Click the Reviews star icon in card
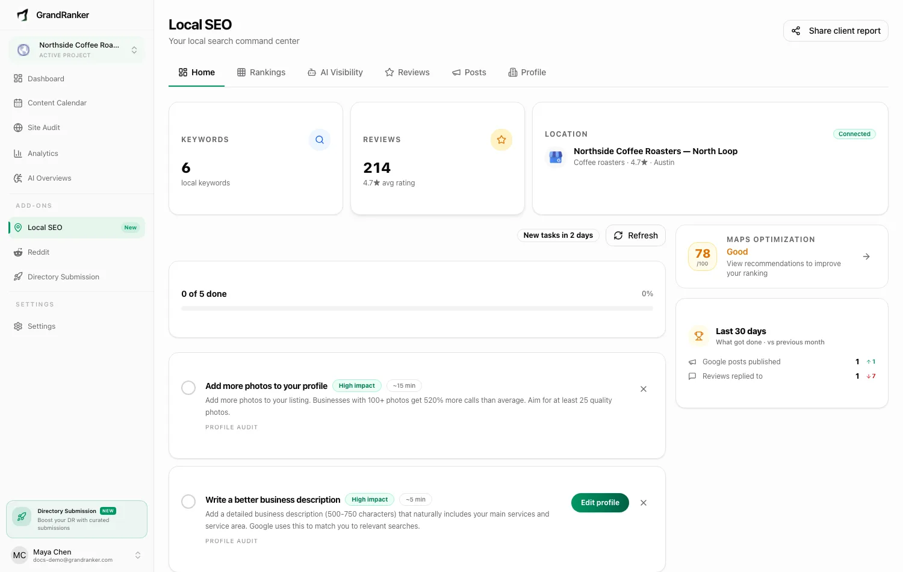 tap(501, 140)
